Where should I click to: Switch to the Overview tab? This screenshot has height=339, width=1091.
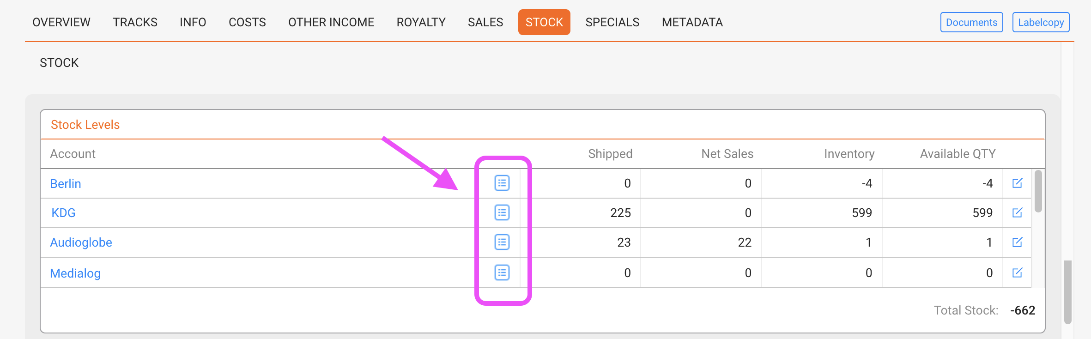[61, 22]
